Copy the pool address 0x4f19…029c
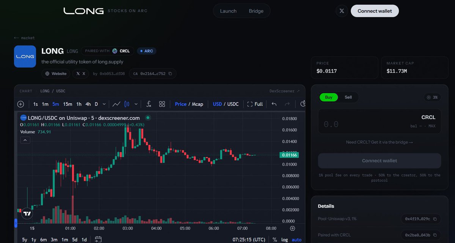Screen dimensions: 455x243 (x=435, y=219)
